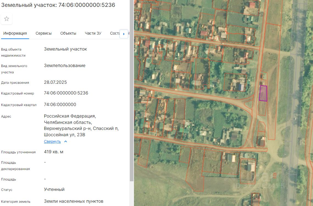Click the chevron next to Свернуть
Screen dimensions: 313x206
[66, 141]
